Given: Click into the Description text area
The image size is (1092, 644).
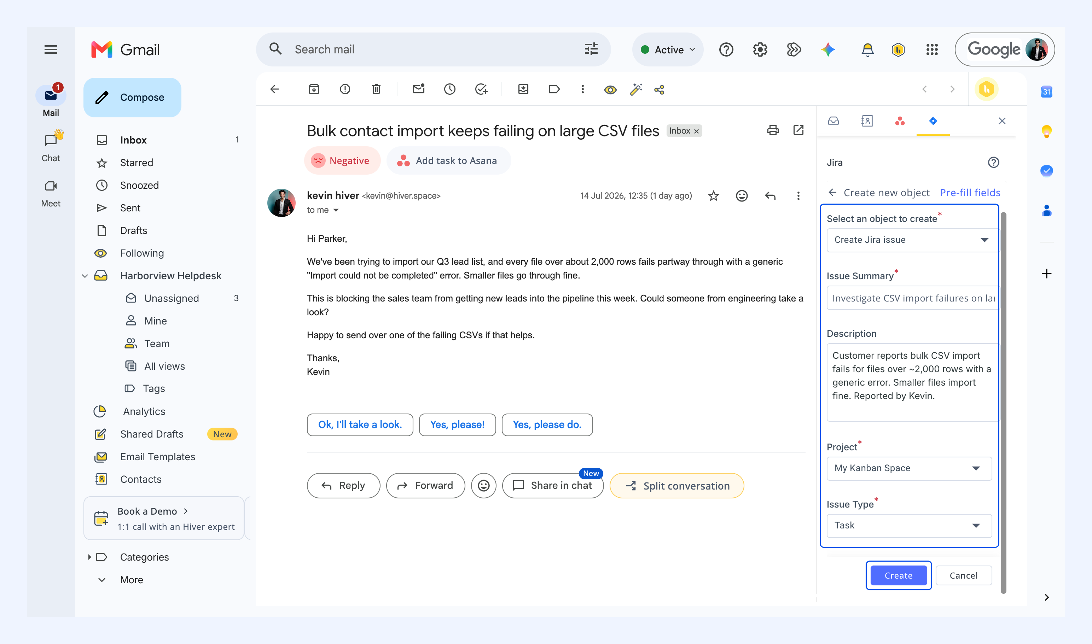Looking at the screenshot, I should point(913,382).
